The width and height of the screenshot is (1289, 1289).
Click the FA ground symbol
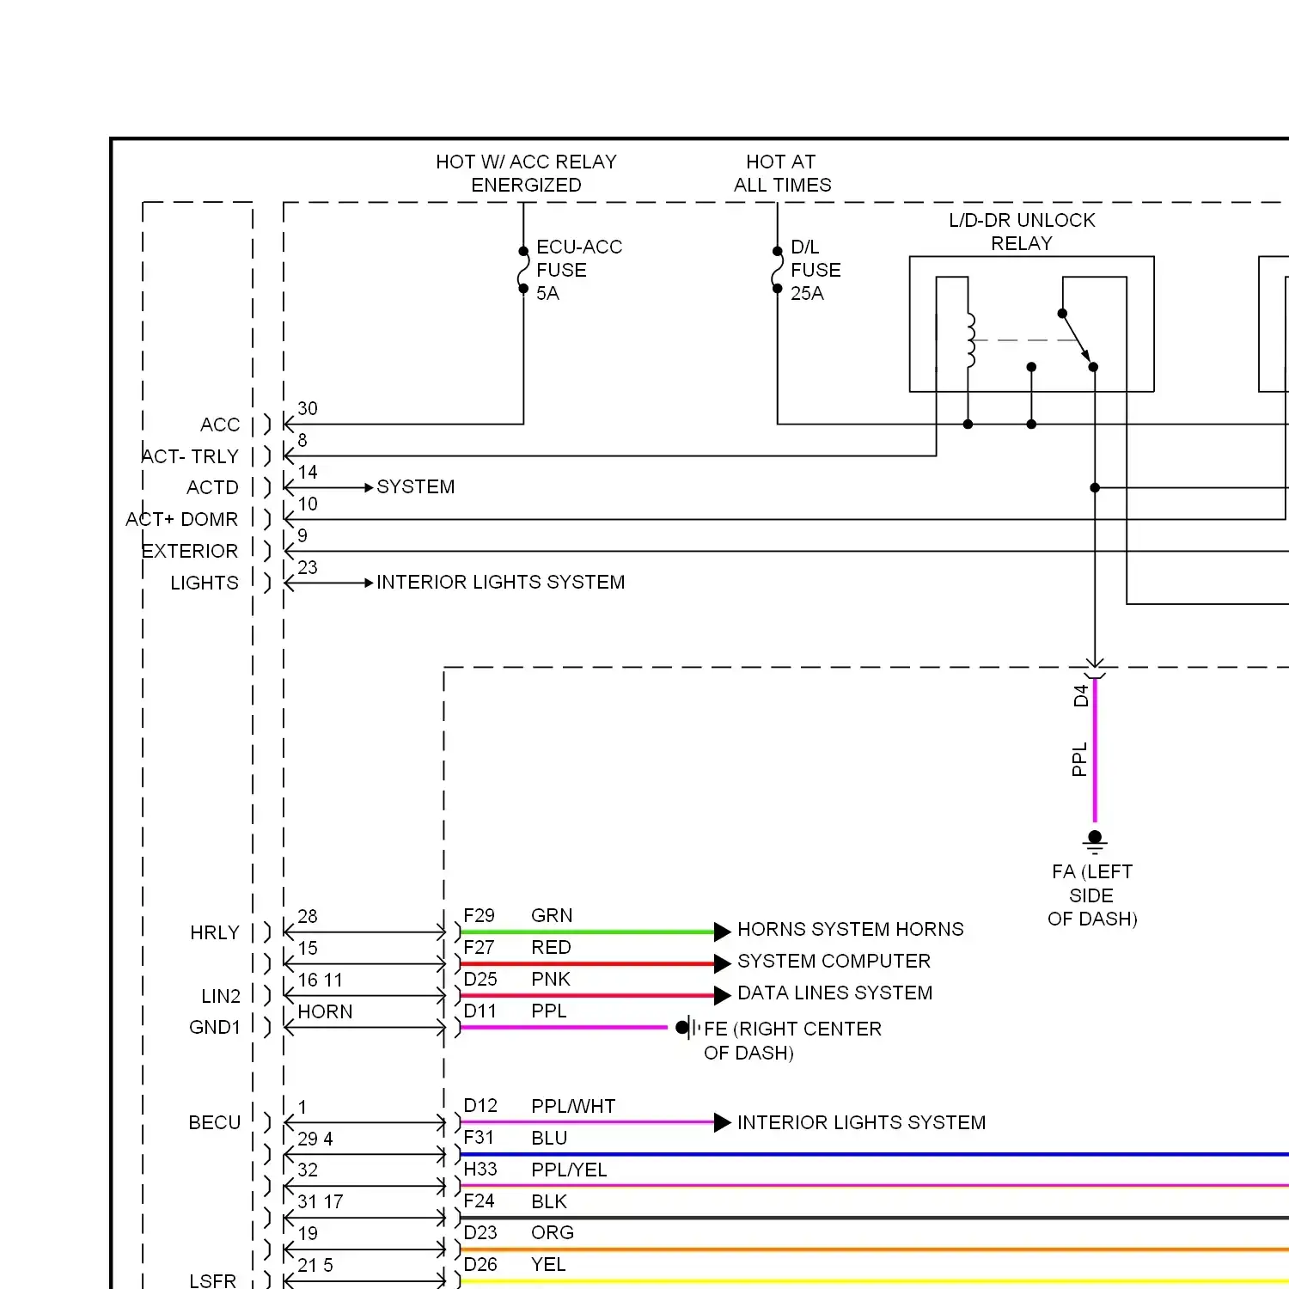click(1095, 841)
